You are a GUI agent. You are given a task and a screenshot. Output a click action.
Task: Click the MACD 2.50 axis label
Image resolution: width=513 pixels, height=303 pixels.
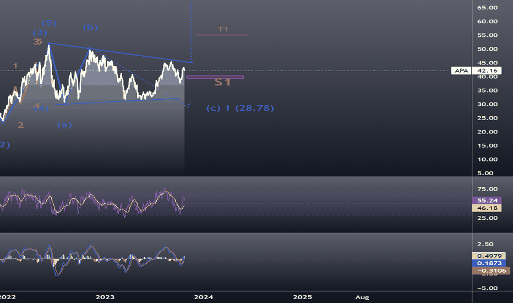click(485, 244)
